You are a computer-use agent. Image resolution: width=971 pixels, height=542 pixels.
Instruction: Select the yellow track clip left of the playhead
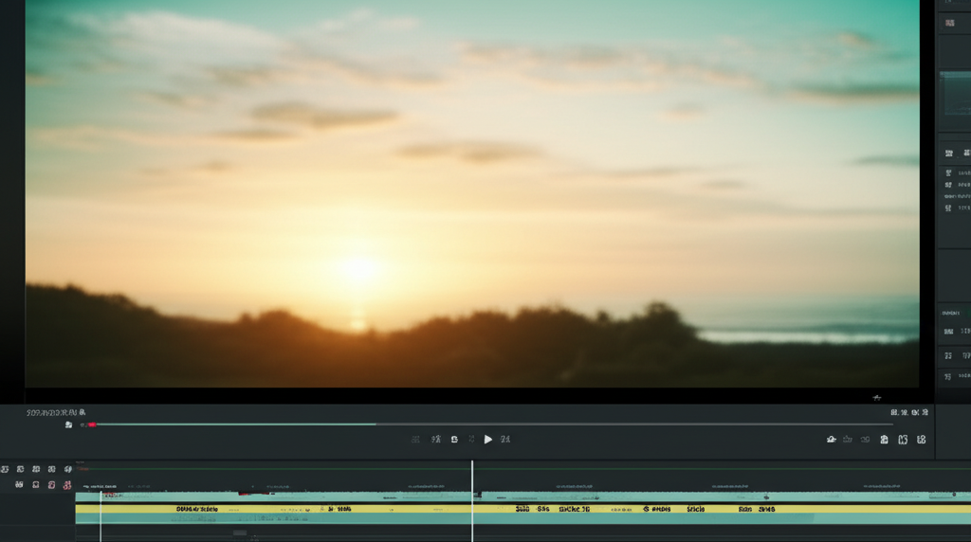click(273, 509)
